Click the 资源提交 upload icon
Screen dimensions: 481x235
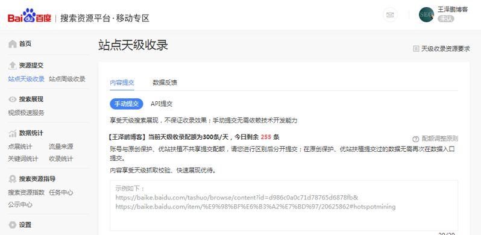click(x=12, y=65)
